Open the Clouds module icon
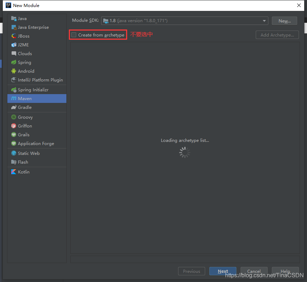The width and height of the screenshot is (307, 282). [x=14, y=54]
